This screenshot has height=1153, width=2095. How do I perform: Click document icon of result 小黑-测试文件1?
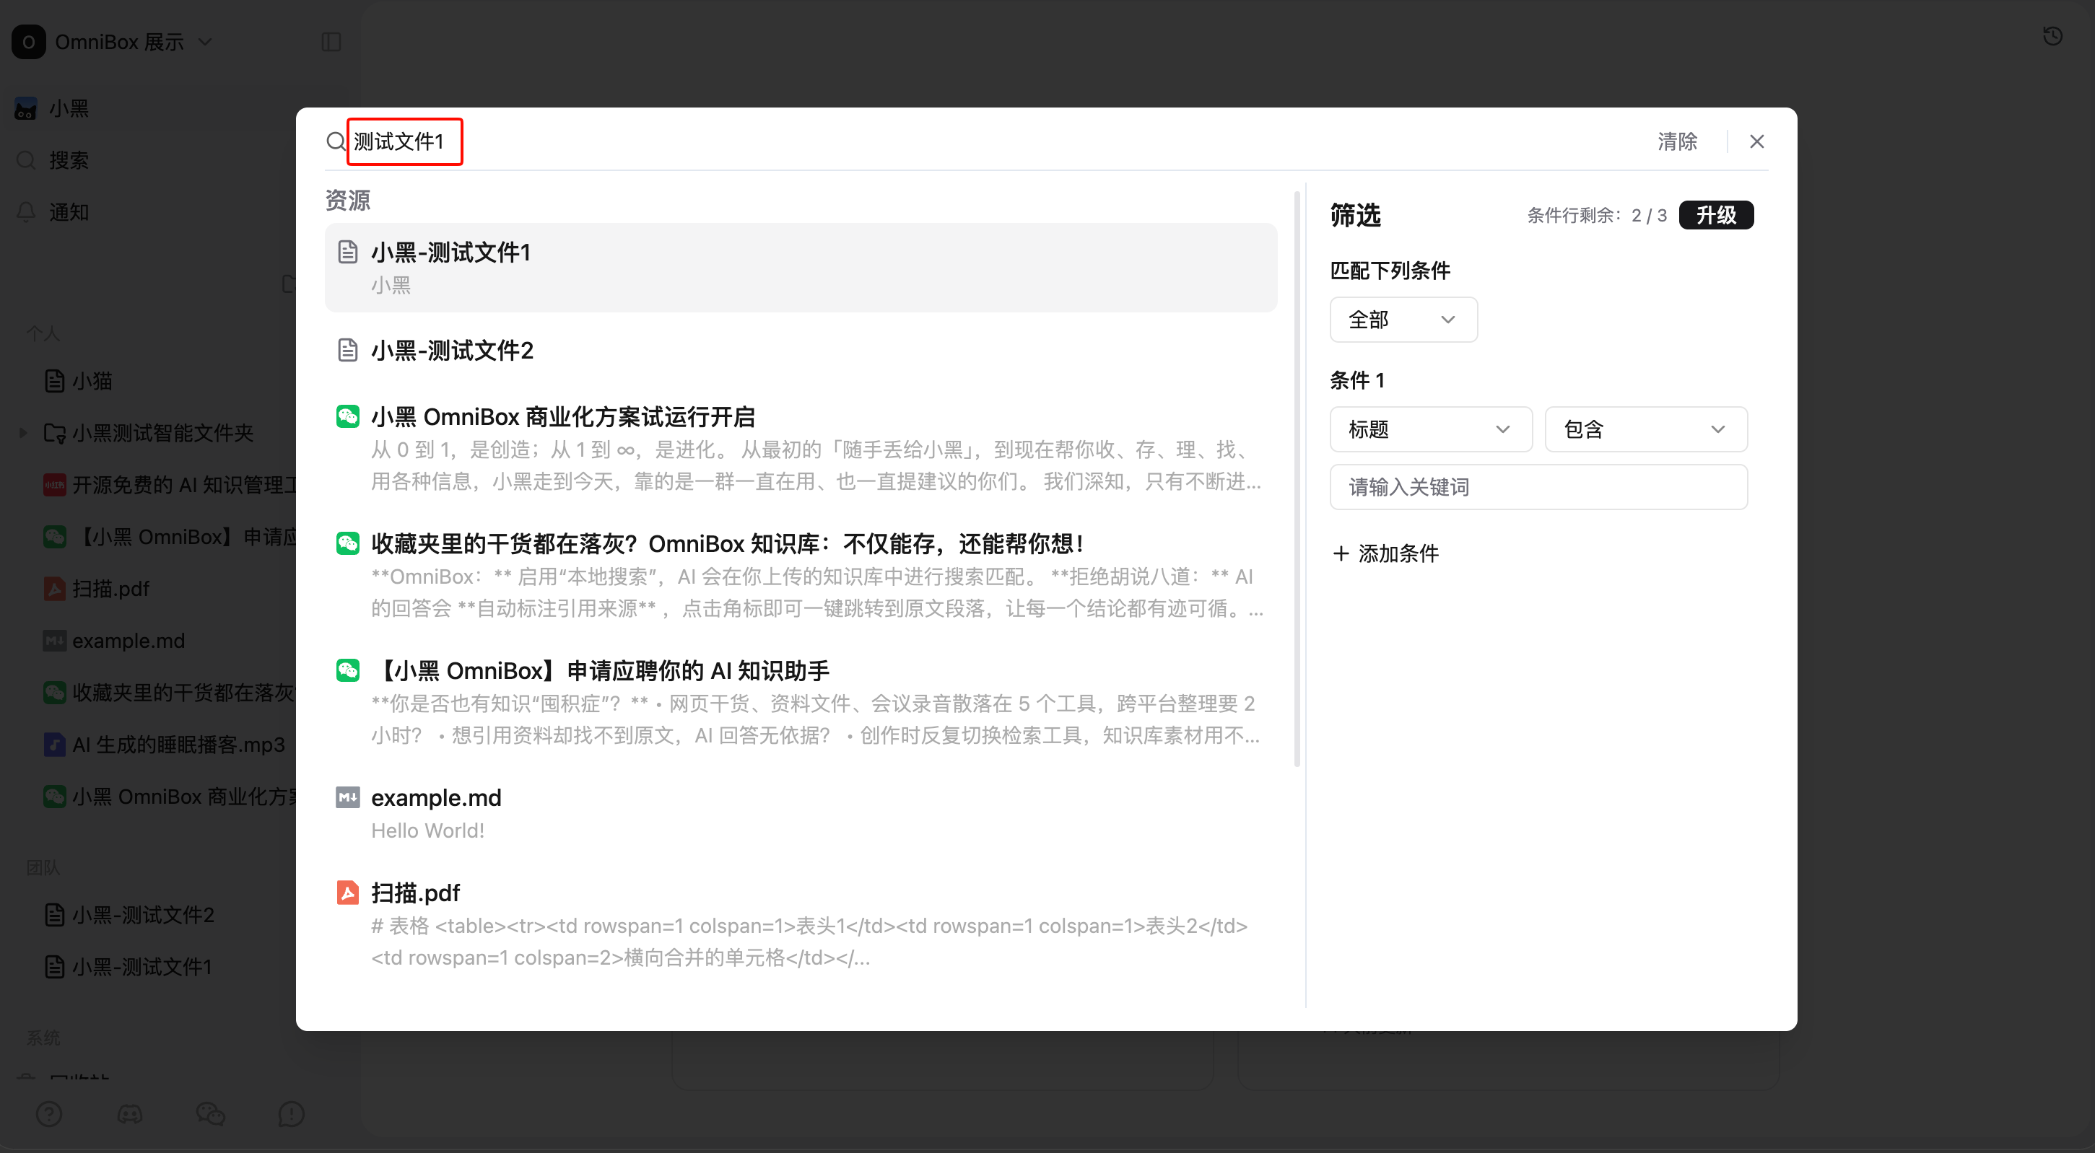[347, 252]
